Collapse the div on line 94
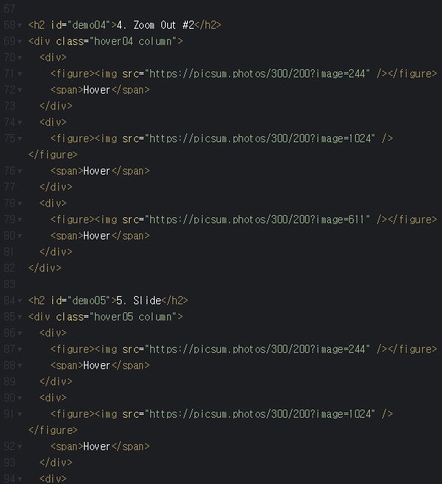The height and width of the screenshot is (484, 442). coord(19,479)
